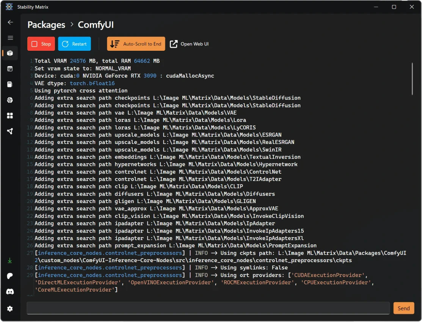This screenshot has height=322, width=422.
Task: Open Web UI in browser
Action: (x=189, y=44)
